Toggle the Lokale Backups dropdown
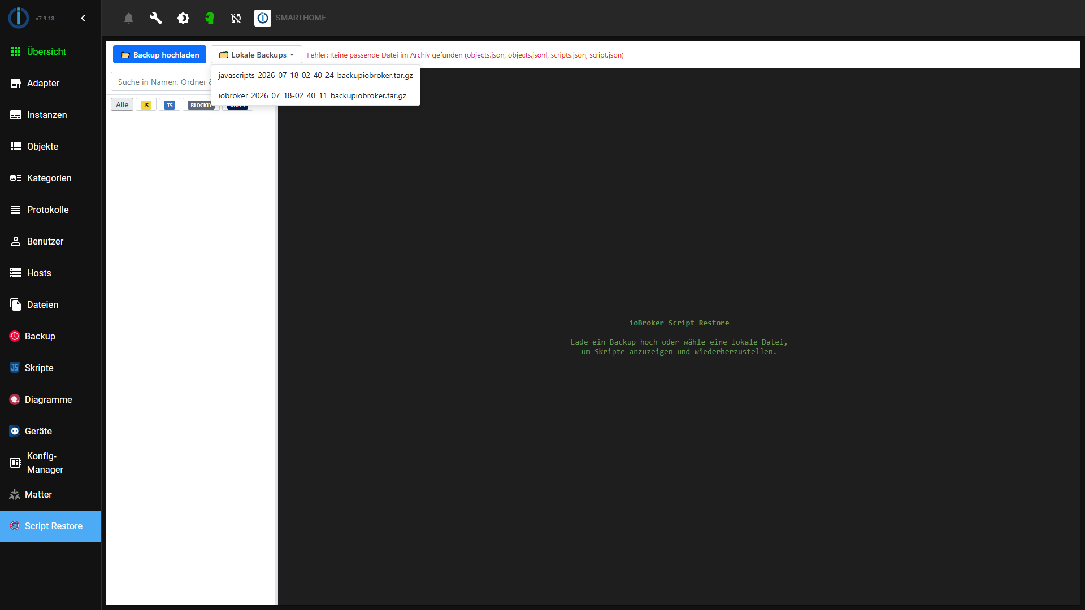This screenshot has width=1085, height=610. point(257,55)
